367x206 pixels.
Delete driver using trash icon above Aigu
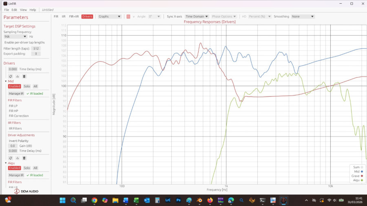click(24, 158)
